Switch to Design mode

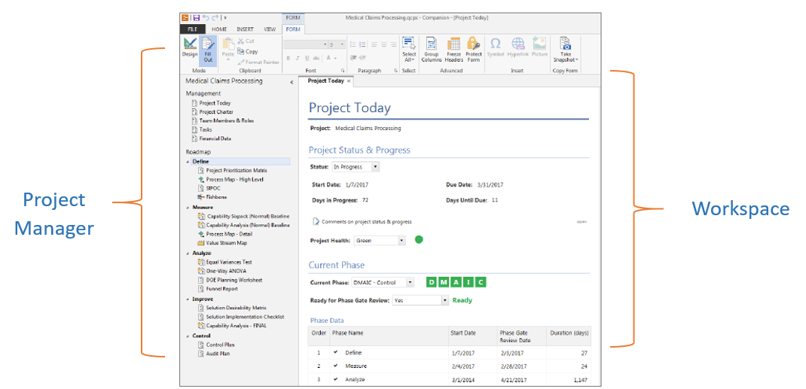pos(190,47)
